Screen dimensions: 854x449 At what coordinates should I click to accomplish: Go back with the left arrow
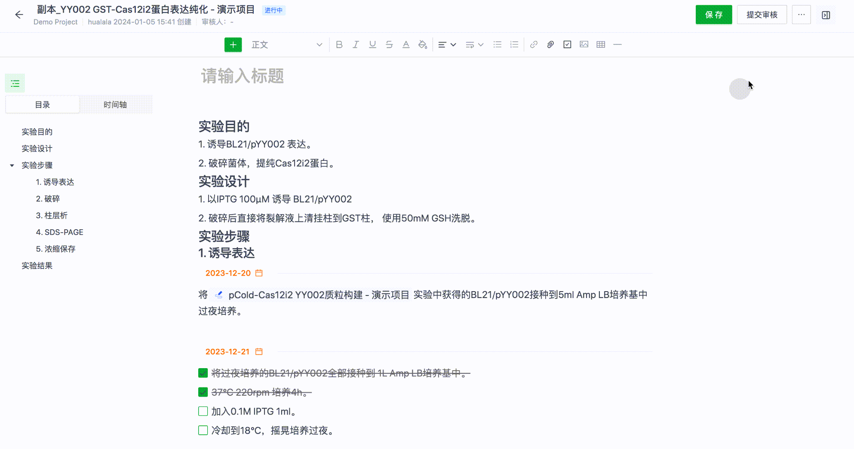click(19, 15)
